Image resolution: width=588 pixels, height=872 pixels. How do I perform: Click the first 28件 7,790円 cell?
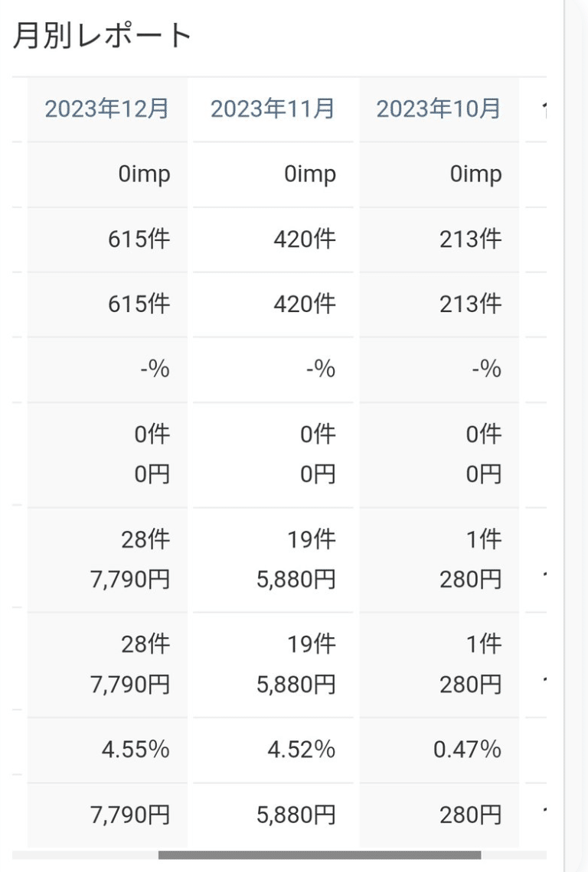tap(107, 559)
